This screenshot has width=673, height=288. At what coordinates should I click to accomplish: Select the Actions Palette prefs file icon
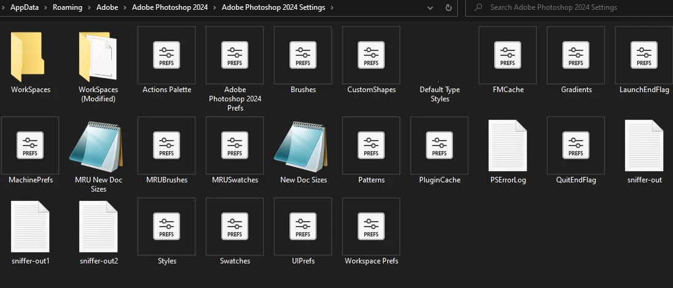pyautogui.click(x=167, y=55)
